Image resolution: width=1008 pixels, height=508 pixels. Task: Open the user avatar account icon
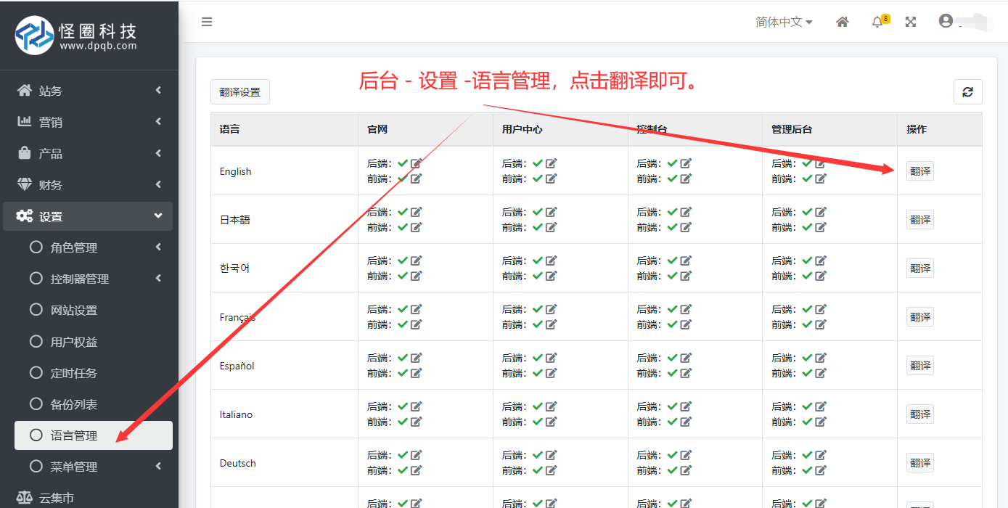coord(946,21)
